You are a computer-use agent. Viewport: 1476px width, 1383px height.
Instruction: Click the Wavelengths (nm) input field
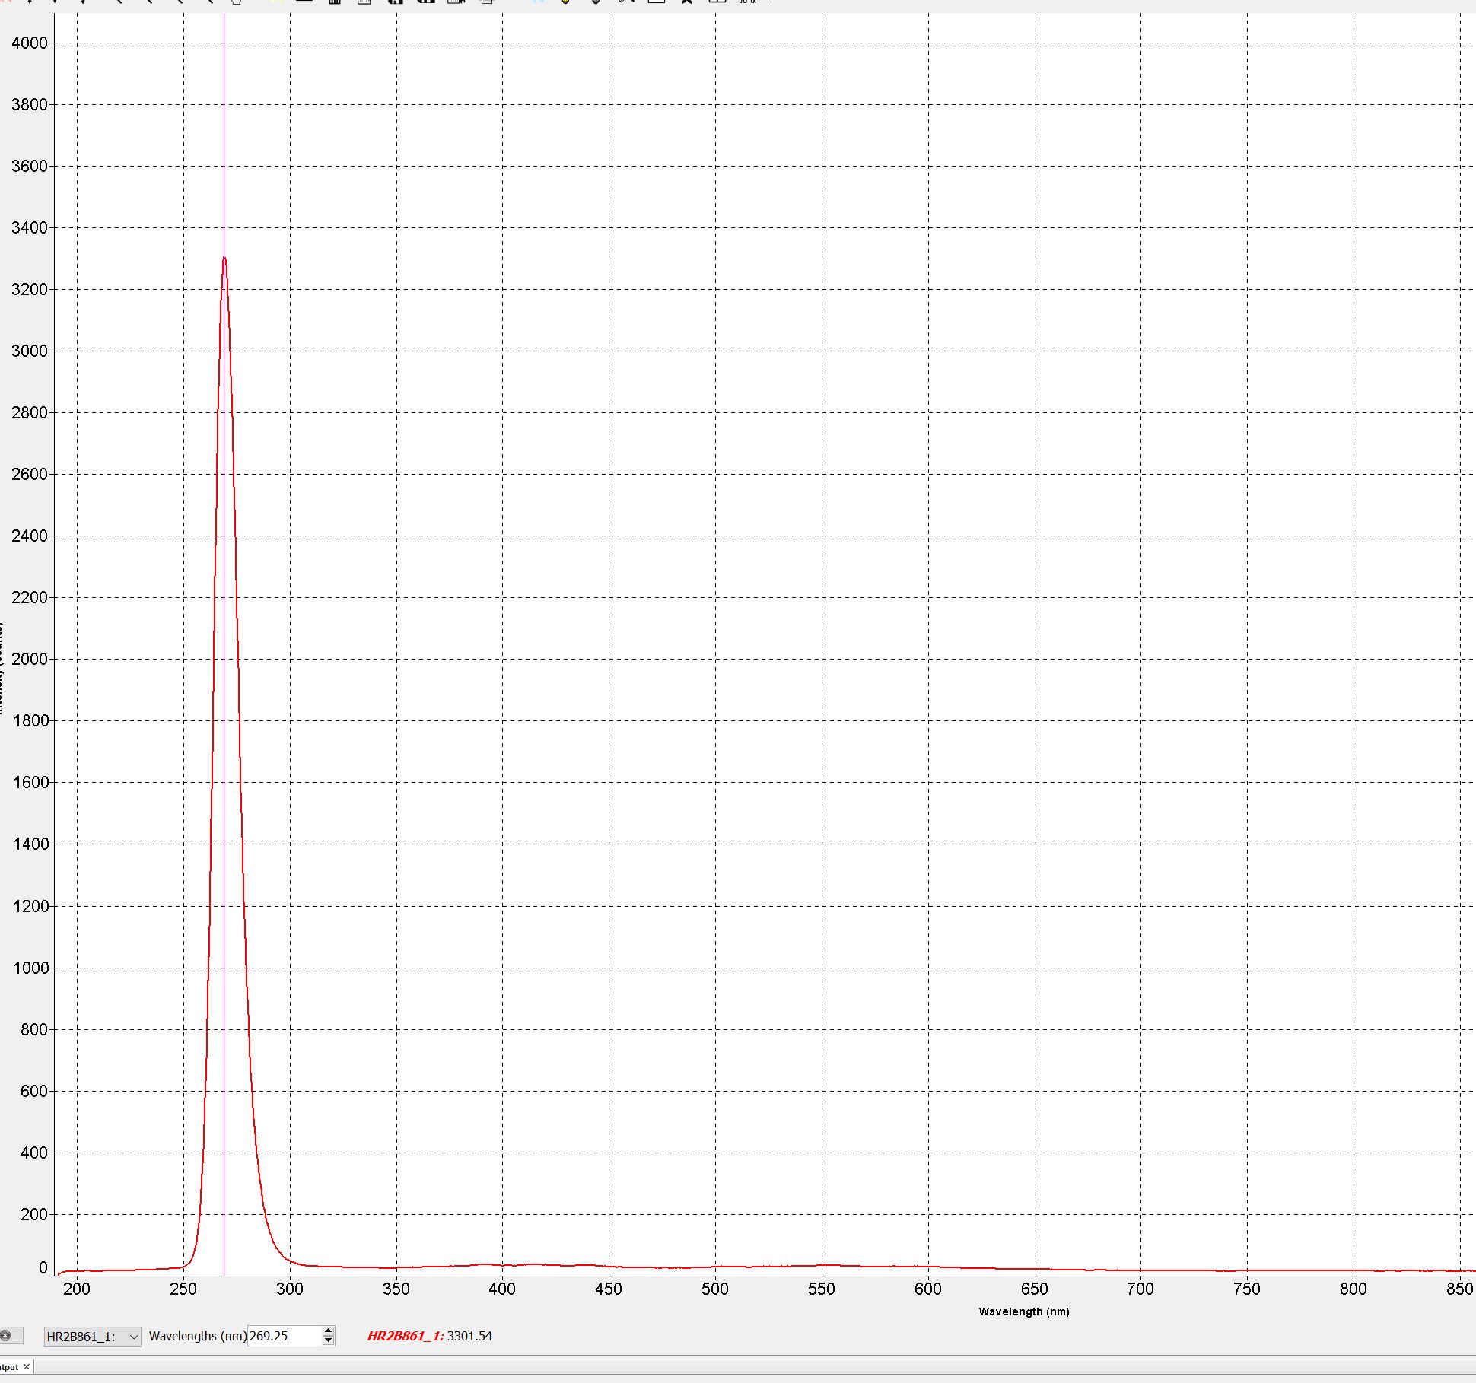click(x=283, y=1336)
